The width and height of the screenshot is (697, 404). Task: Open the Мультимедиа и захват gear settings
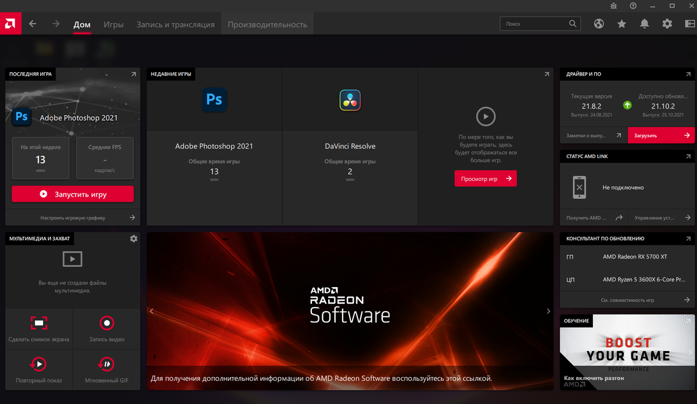point(134,238)
